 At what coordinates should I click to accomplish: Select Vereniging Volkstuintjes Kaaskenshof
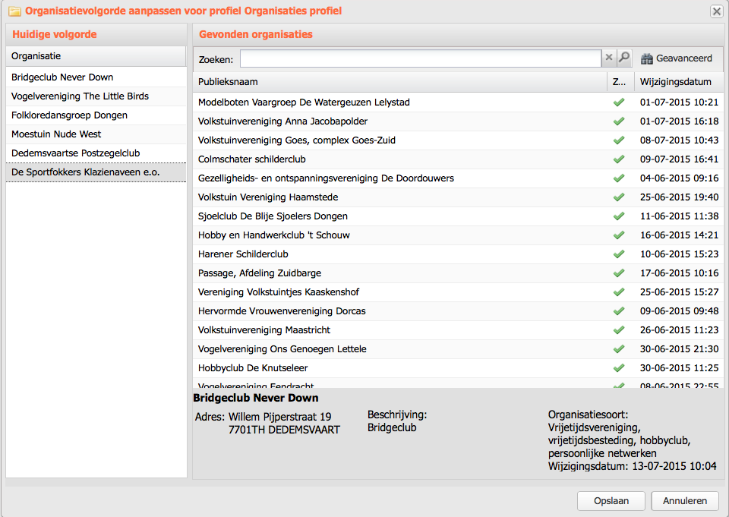pos(458,292)
